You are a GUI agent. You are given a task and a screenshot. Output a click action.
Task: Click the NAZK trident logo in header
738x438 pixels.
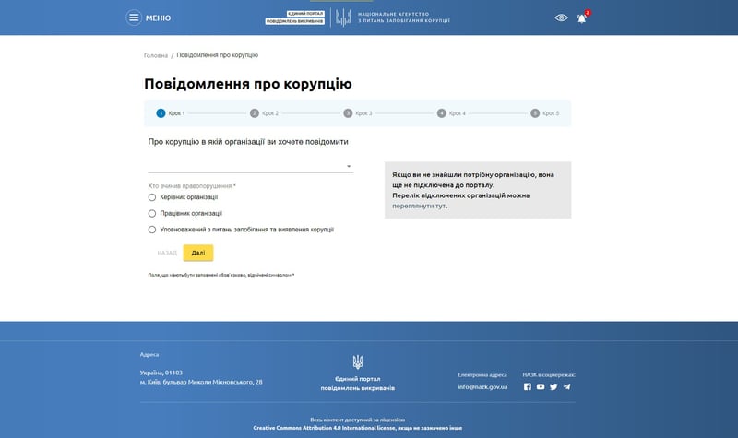click(x=343, y=18)
